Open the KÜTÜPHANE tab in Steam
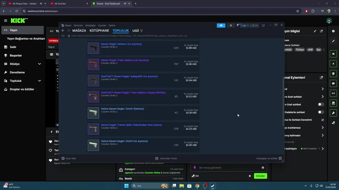 tap(99, 31)
